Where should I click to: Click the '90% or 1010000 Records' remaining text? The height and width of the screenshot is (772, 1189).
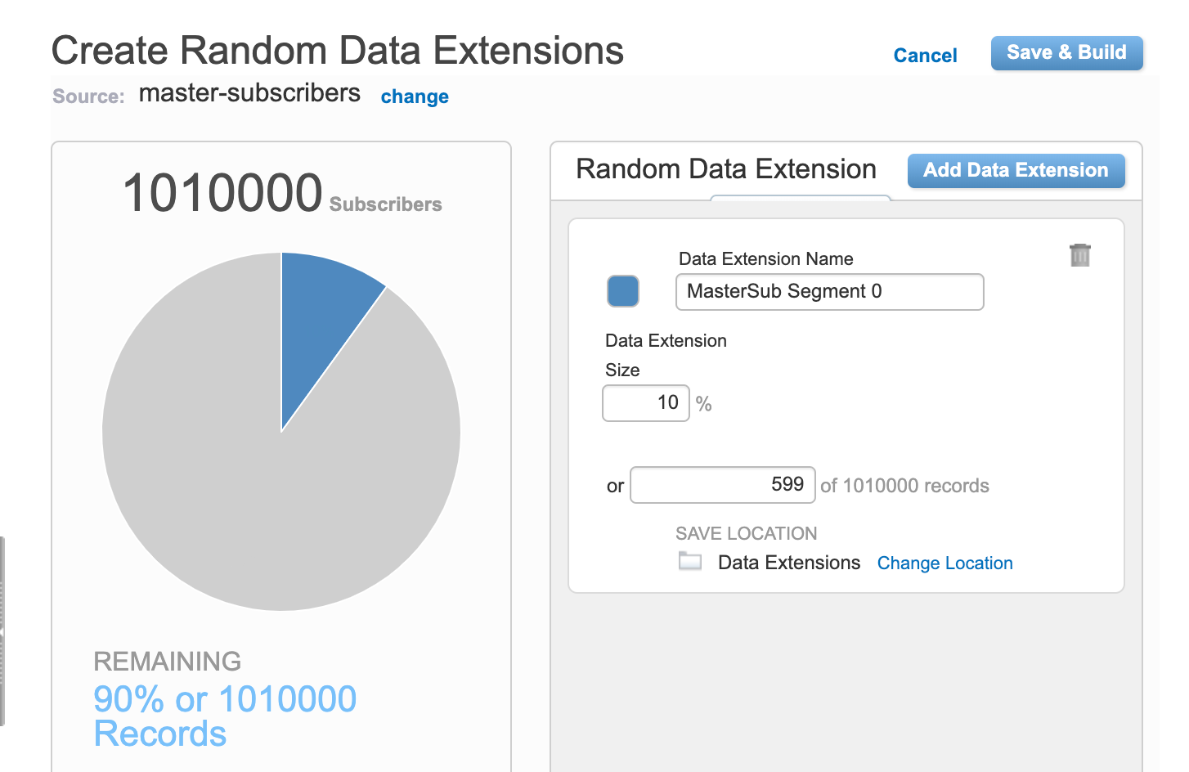[225, 716]
